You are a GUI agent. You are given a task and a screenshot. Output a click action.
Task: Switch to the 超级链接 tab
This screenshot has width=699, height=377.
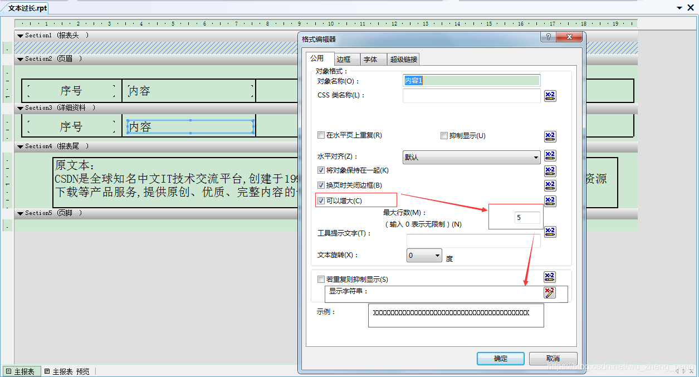click(403, 60)
